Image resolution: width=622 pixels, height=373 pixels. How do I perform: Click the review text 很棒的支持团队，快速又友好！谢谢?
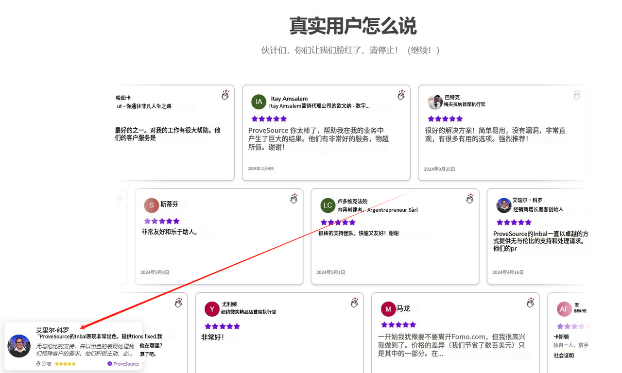pos(359,233)
